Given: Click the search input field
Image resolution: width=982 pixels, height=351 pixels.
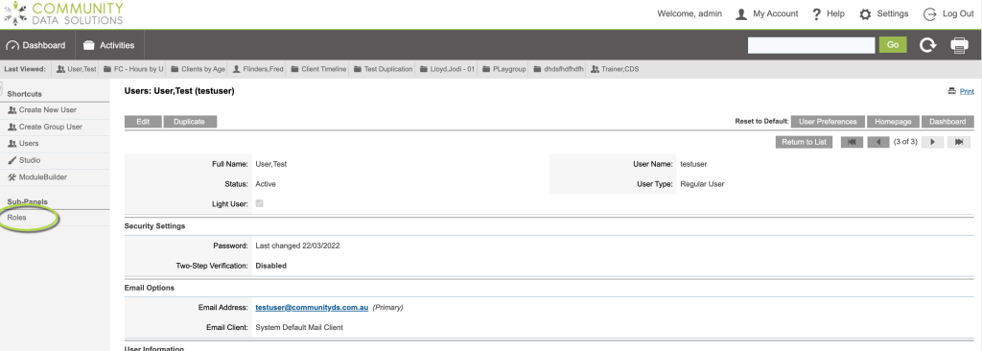Looking at the screenshot, I should (x=811, y=45).
